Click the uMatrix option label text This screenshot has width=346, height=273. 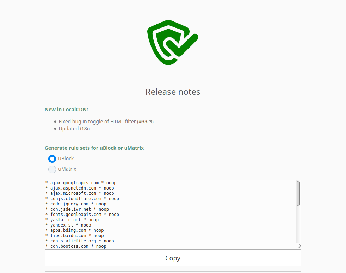67,169
